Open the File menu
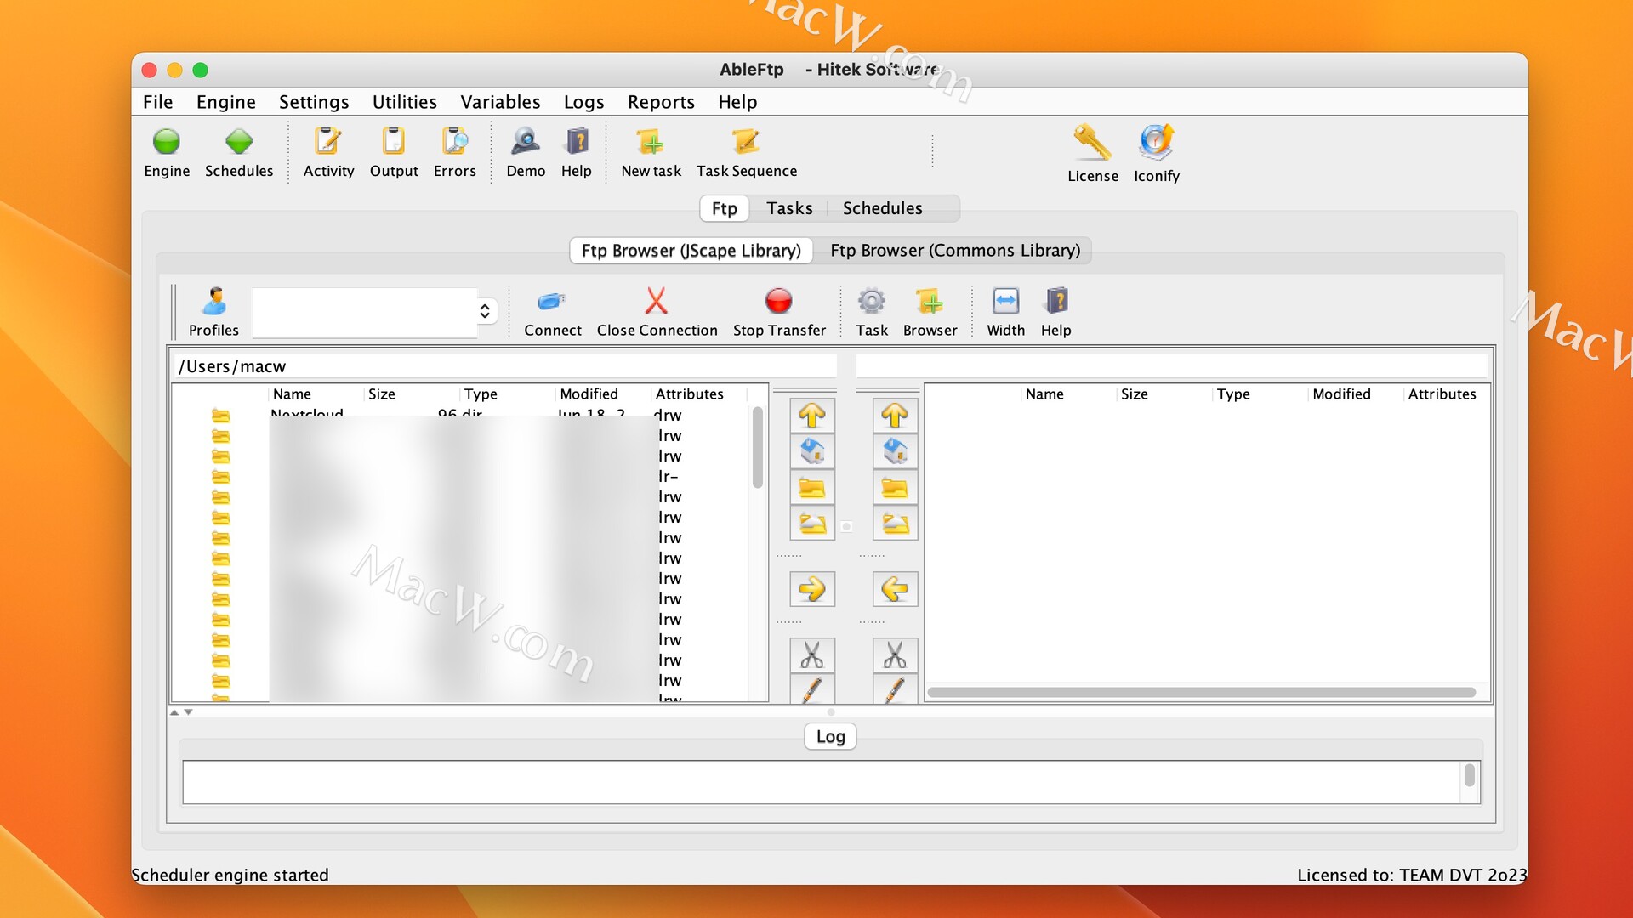Image resolution: width=1633 pixels, height=918 pixels. 157,102
